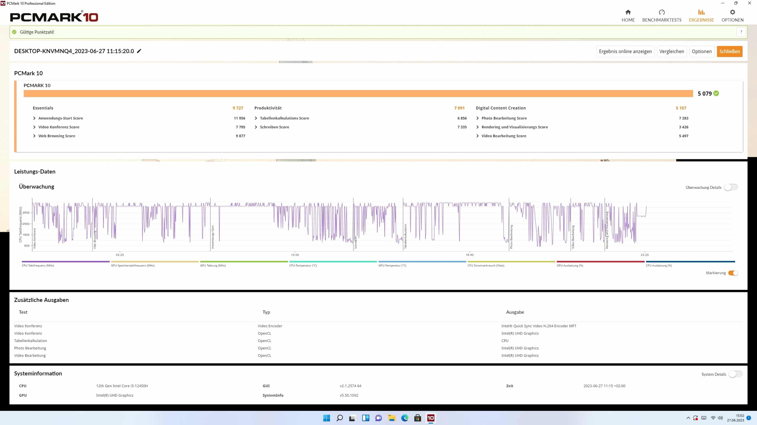Click the Schließen button
The width and height of the screenshot is (757, 425).
tap(729, 51)
